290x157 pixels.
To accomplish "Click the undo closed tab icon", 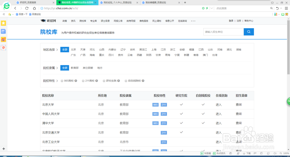I will 277,8.
